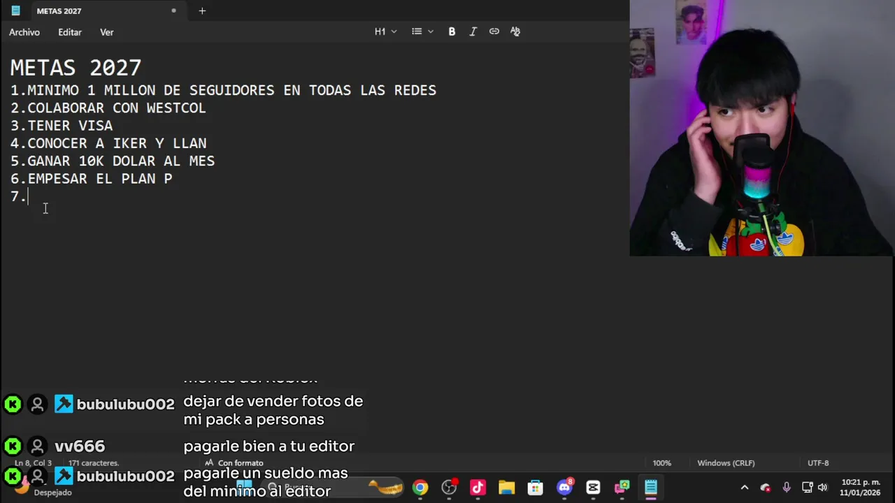Add a new tab with plus icon
Viewport: 895px width, 503px height.
[x=202, y=10]
